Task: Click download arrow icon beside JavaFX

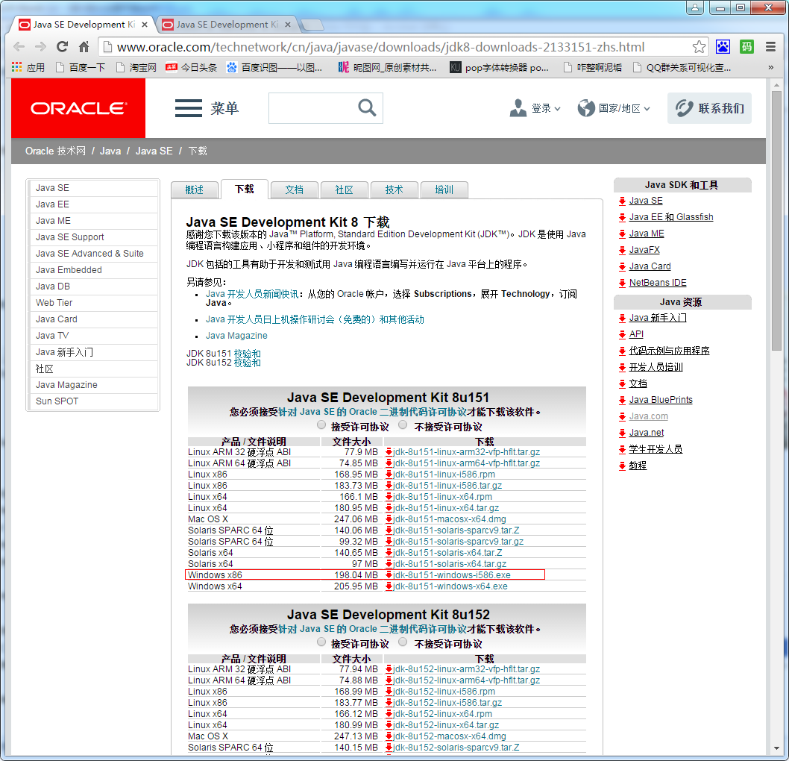Action: [x=623, y=250]
